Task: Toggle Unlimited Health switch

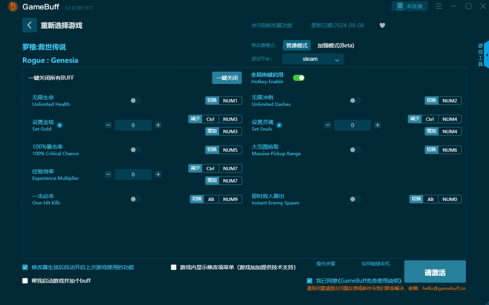Action: [x=136, y=101]
